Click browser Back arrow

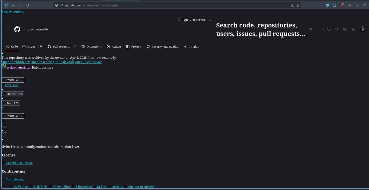pyautogui.click(x=13, y=5)
